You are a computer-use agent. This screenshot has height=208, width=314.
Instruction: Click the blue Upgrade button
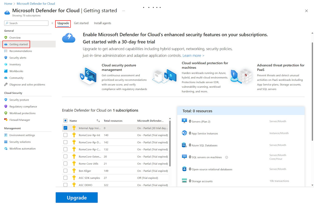(x=76, y=197)
